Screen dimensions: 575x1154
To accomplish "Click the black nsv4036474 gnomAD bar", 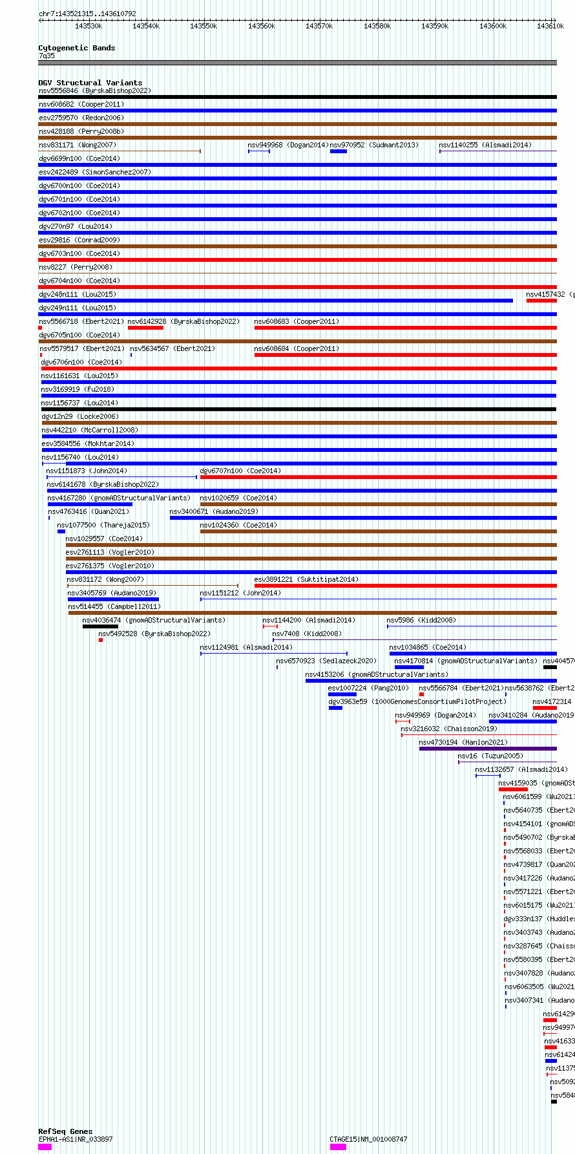I will (x=100, y=626).
